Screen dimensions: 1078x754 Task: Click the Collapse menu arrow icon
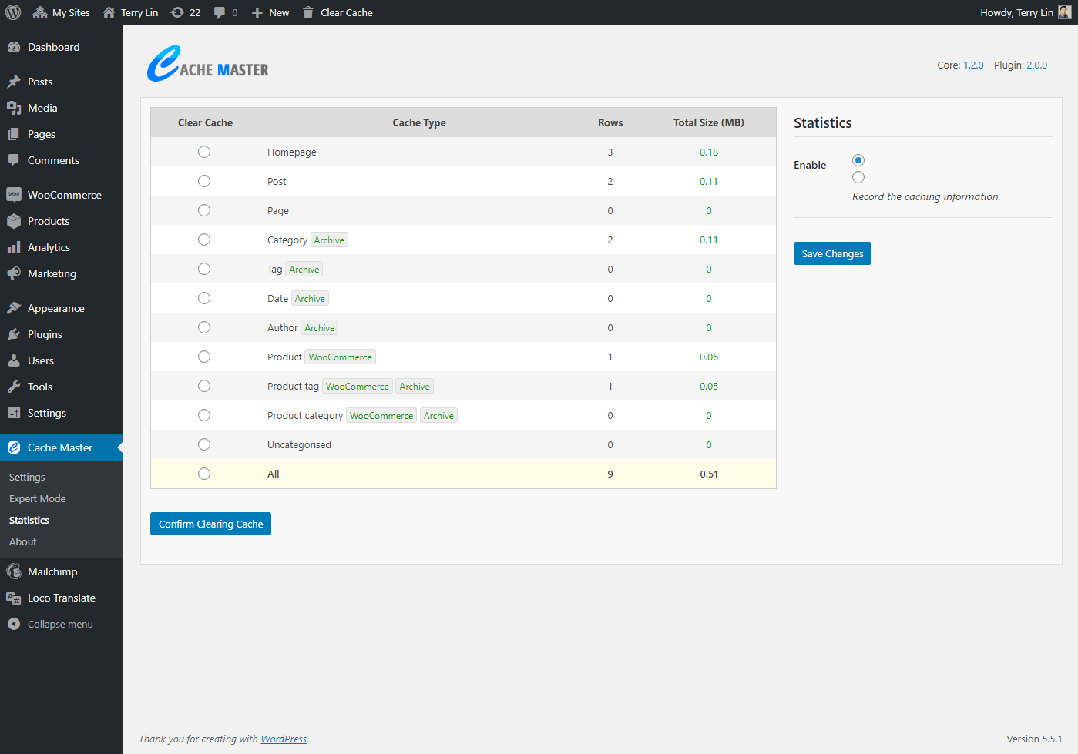(14, 624)
